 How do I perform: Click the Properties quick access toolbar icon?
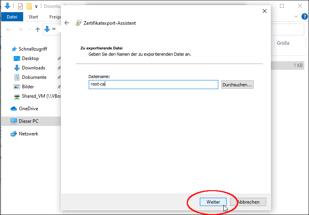[20, 6]
